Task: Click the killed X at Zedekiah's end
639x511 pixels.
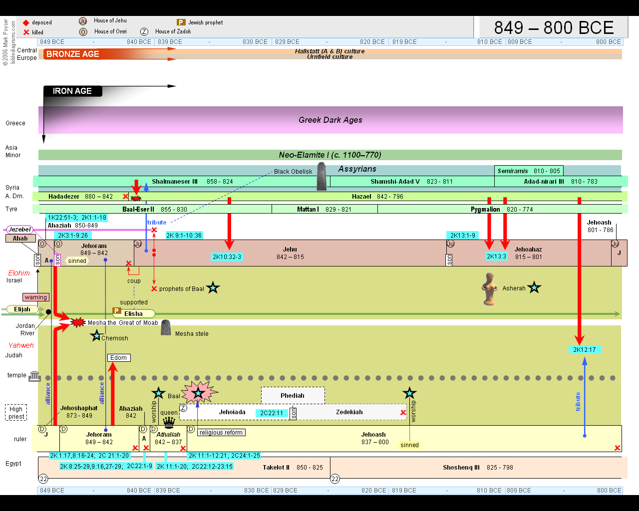Action: coord(403,413)
